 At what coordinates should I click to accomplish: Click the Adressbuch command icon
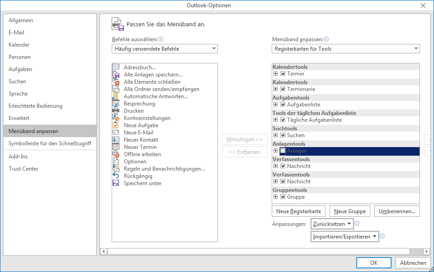(116, 67)
